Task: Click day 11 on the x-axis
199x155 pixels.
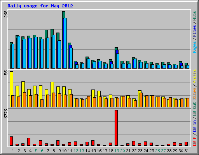Action: click(x=70, y=151)
